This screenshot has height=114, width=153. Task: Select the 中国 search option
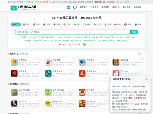click(128, 24)
